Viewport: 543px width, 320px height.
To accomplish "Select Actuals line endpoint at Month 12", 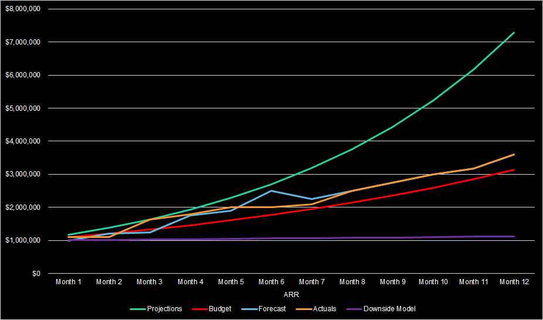I will click(514, 155).
